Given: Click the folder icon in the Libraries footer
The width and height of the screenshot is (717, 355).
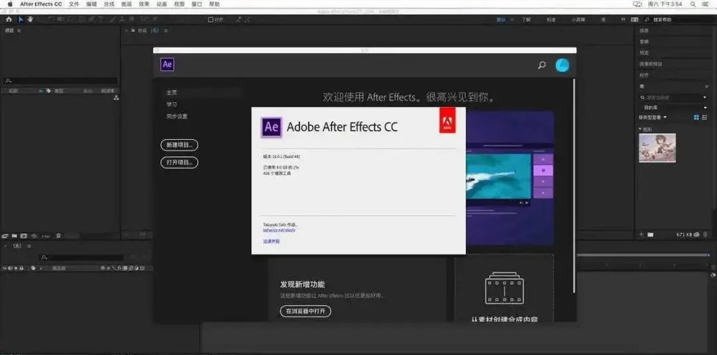Looking at the screenshot, I should (x=650, y=234).
